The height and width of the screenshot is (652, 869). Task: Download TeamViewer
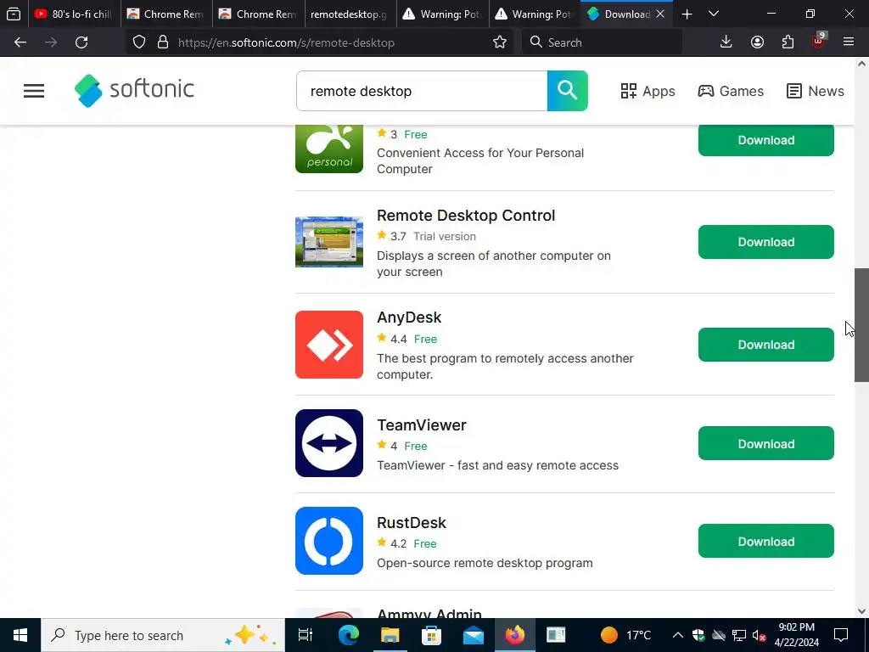coord(766,443)
